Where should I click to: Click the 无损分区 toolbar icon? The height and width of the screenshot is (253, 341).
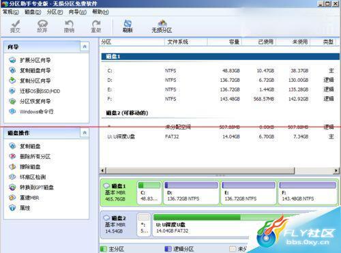[162, 26]
